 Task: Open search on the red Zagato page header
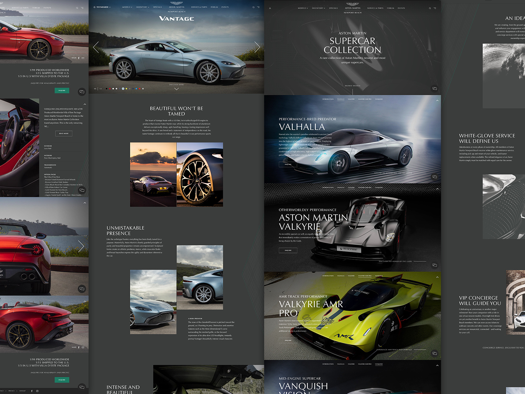pyautogui.click(x=77, y=8)
